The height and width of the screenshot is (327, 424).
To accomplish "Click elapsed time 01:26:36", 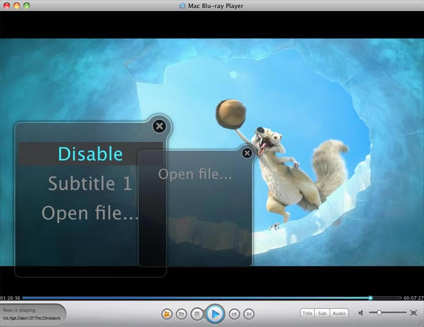I will coord(10,297).
